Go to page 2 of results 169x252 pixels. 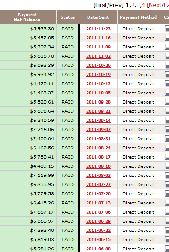coord(133,5)
